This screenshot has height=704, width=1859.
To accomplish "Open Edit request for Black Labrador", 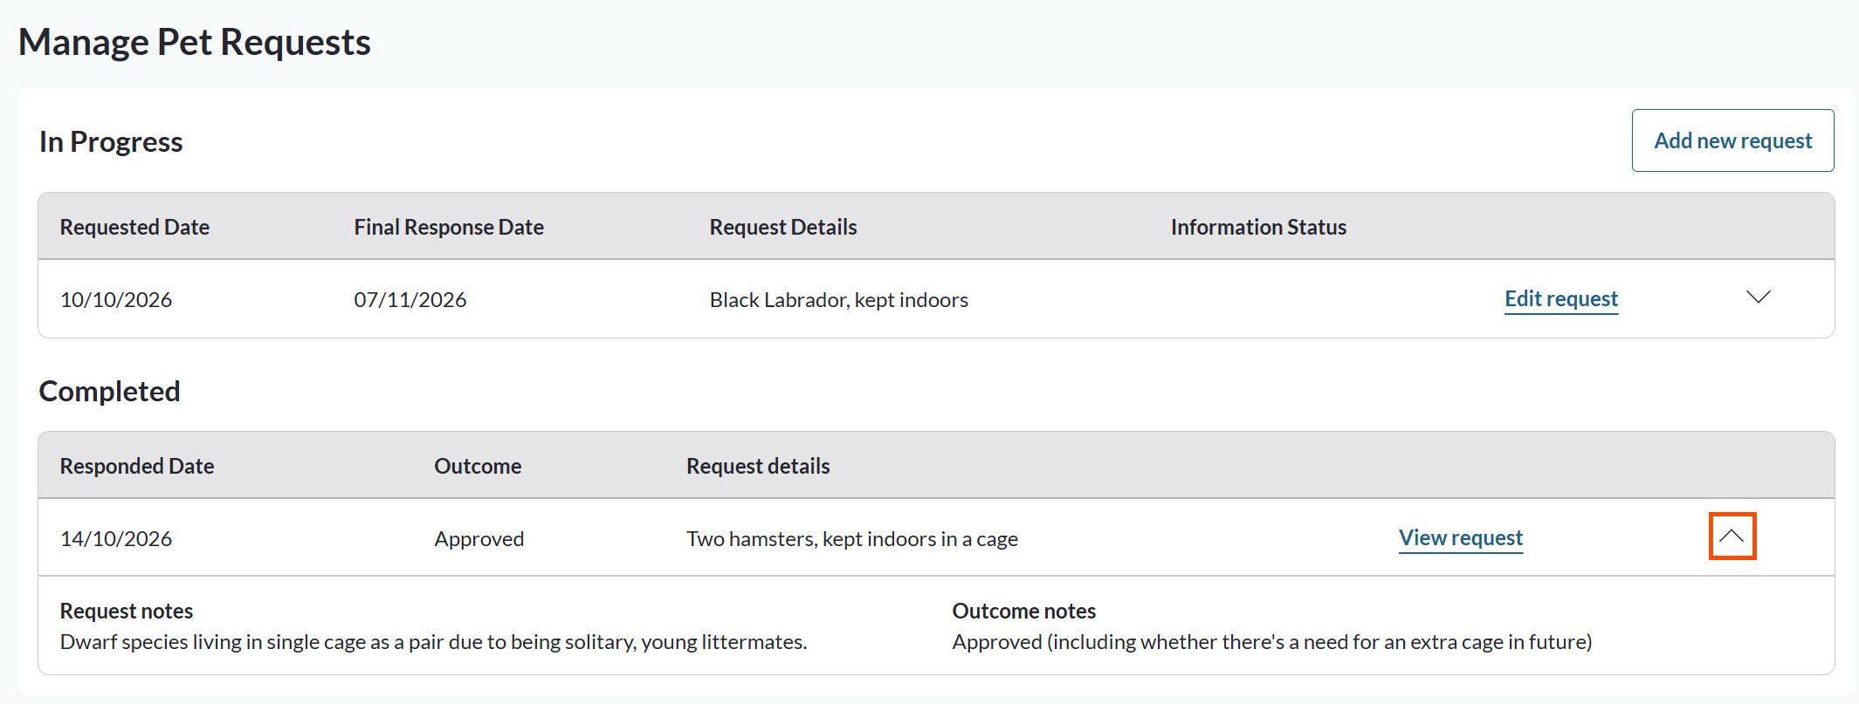I will click(1561, 299).
